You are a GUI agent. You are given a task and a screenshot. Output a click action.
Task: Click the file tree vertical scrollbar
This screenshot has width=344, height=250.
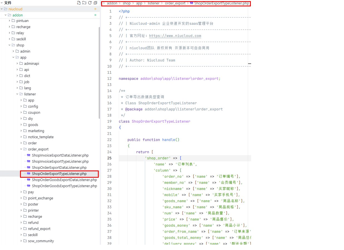pos(99,72)
